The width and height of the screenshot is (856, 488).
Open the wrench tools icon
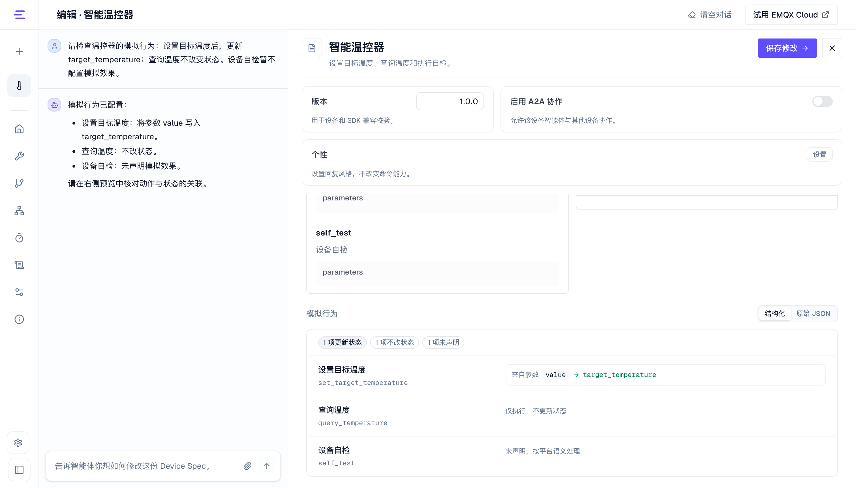[x=19, y=156]
